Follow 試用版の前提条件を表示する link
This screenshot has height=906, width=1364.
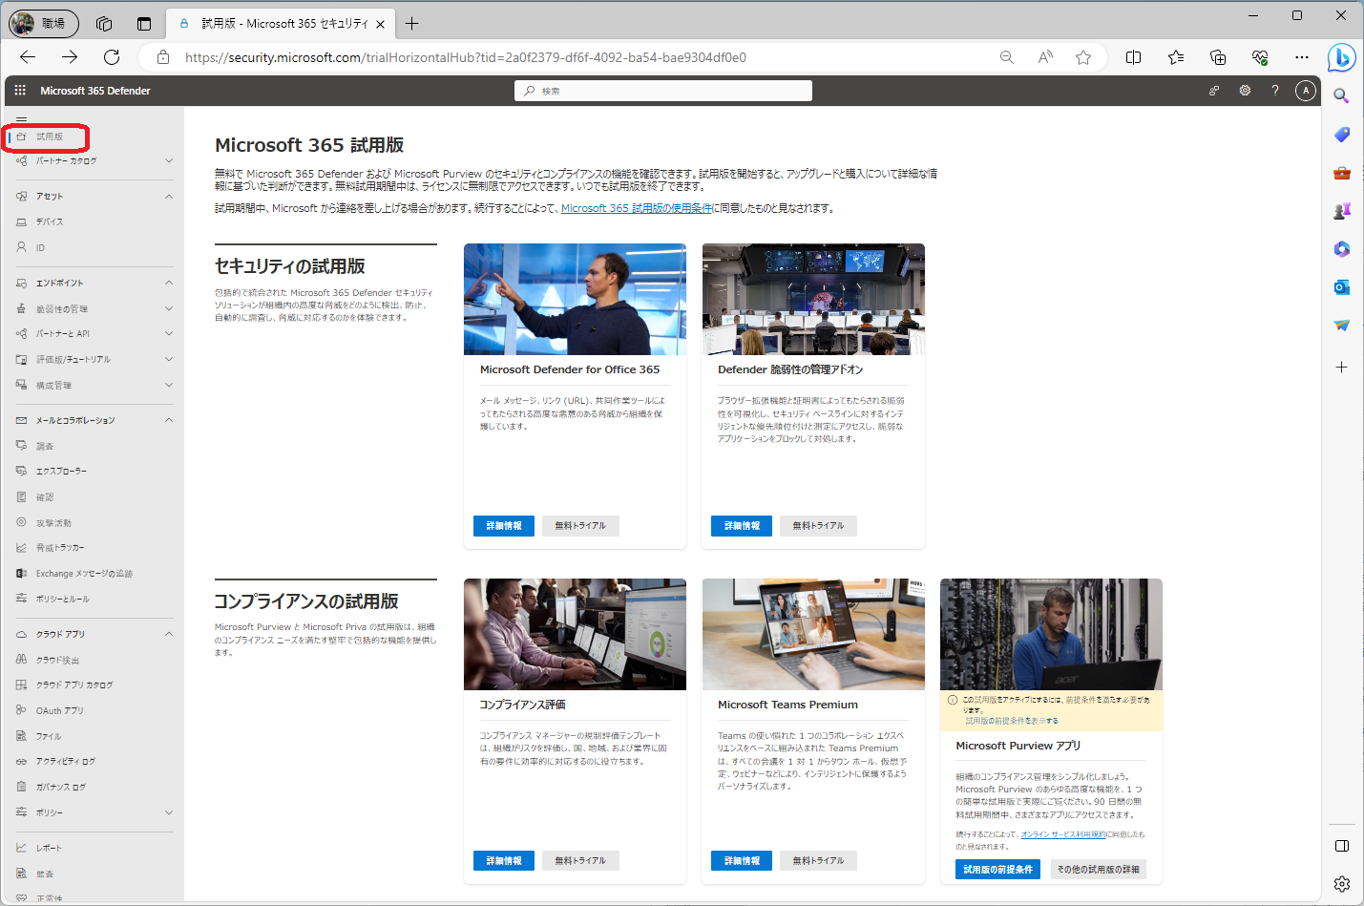(x=1012, y=721)
